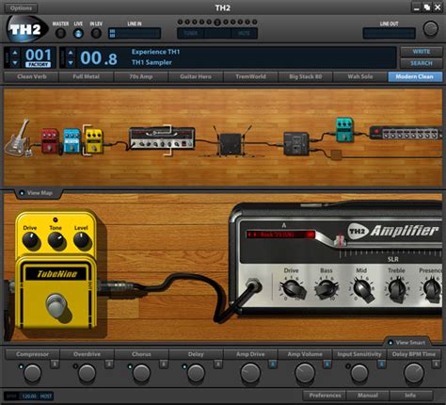Screen dimensions: 446x405
Task: Click the LINE OUT level knob
Action: [430, 29]
